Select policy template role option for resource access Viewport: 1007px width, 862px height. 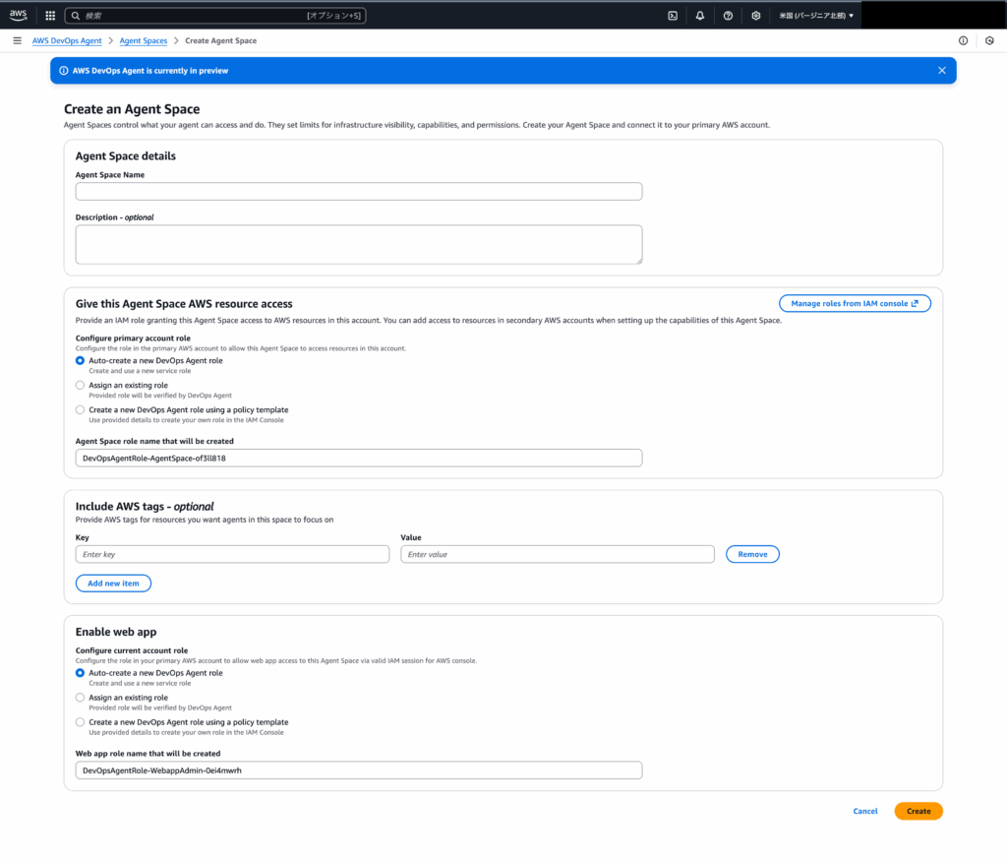pos(81,410)
